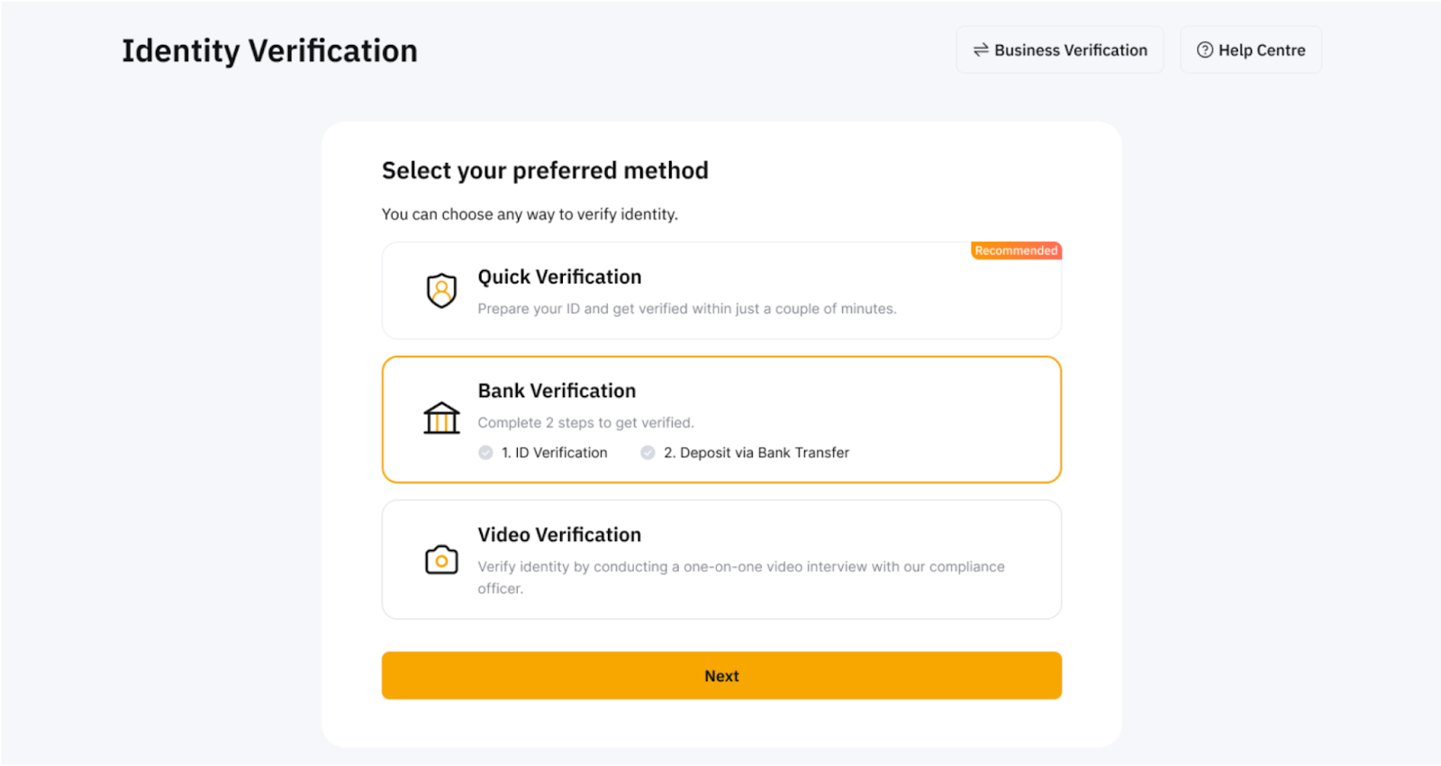Open the Business Verification label

pyautogui.click(x=1071, y=50)
